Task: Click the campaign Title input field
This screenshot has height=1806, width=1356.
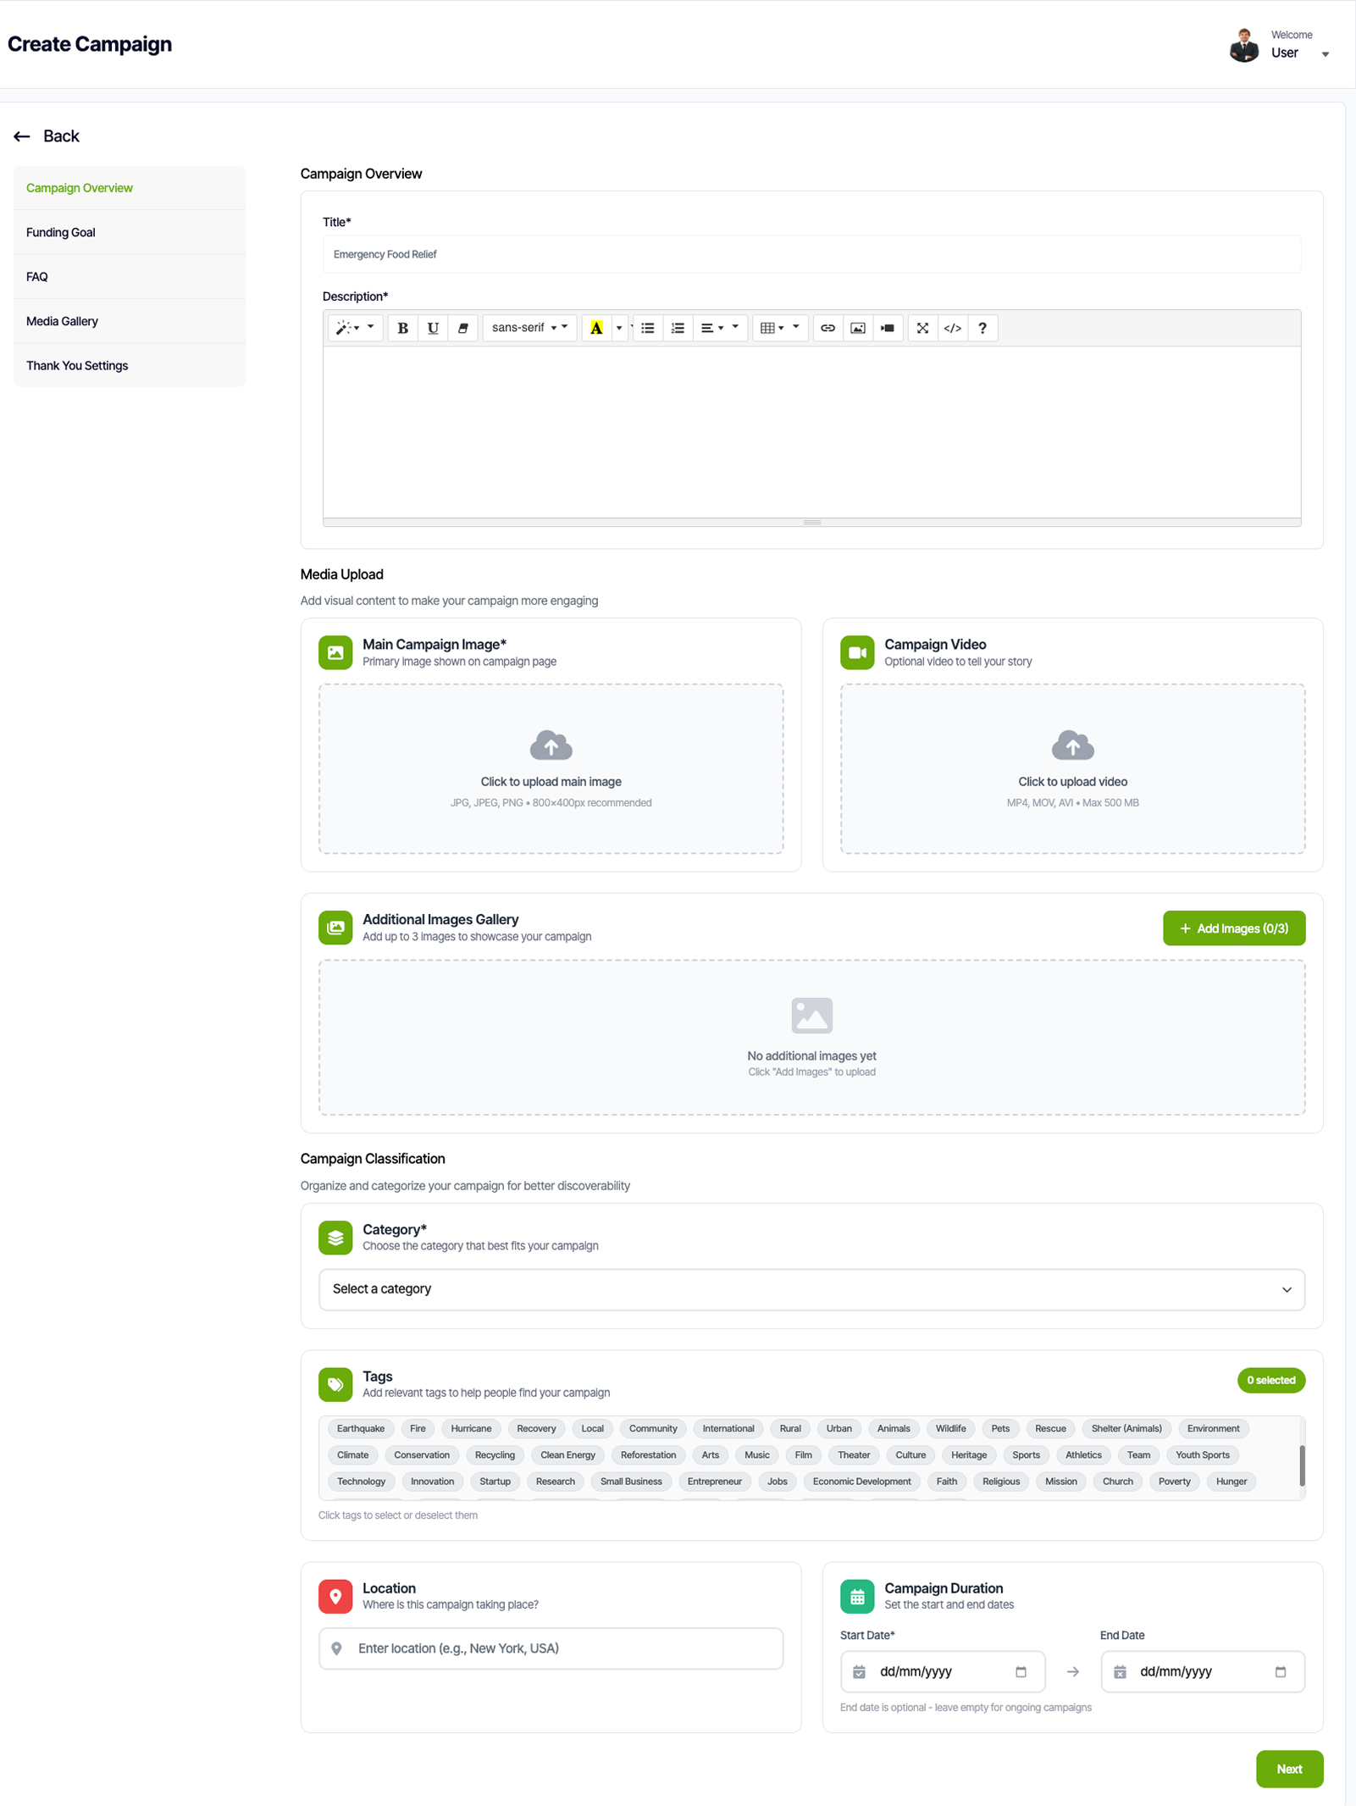Action: (x=811, y=254)
